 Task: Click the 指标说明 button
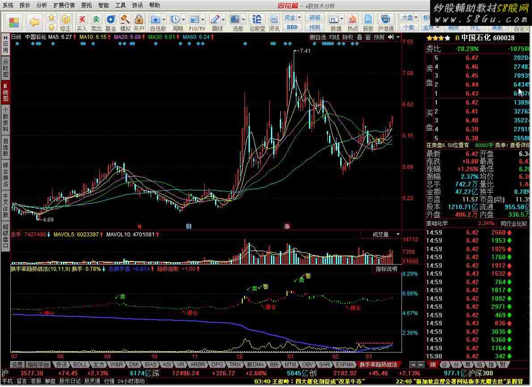click(x=386, y=269)
